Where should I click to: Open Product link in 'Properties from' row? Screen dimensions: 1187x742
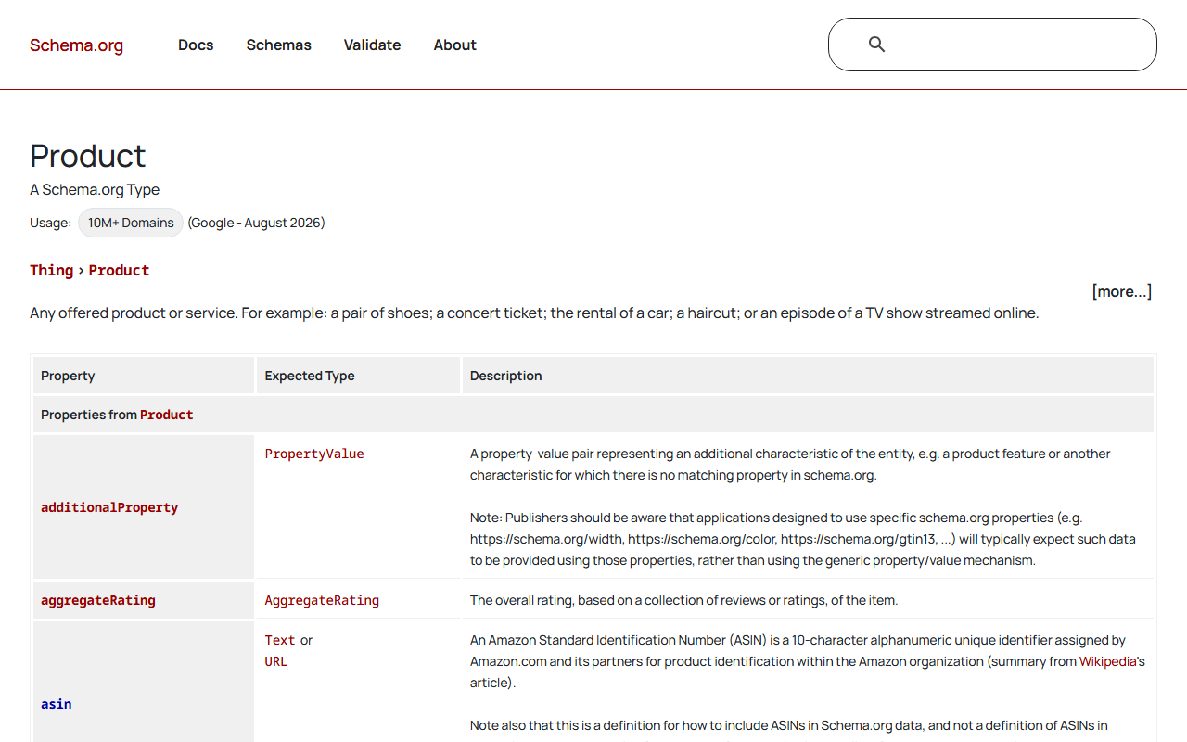tap(167, 415)
